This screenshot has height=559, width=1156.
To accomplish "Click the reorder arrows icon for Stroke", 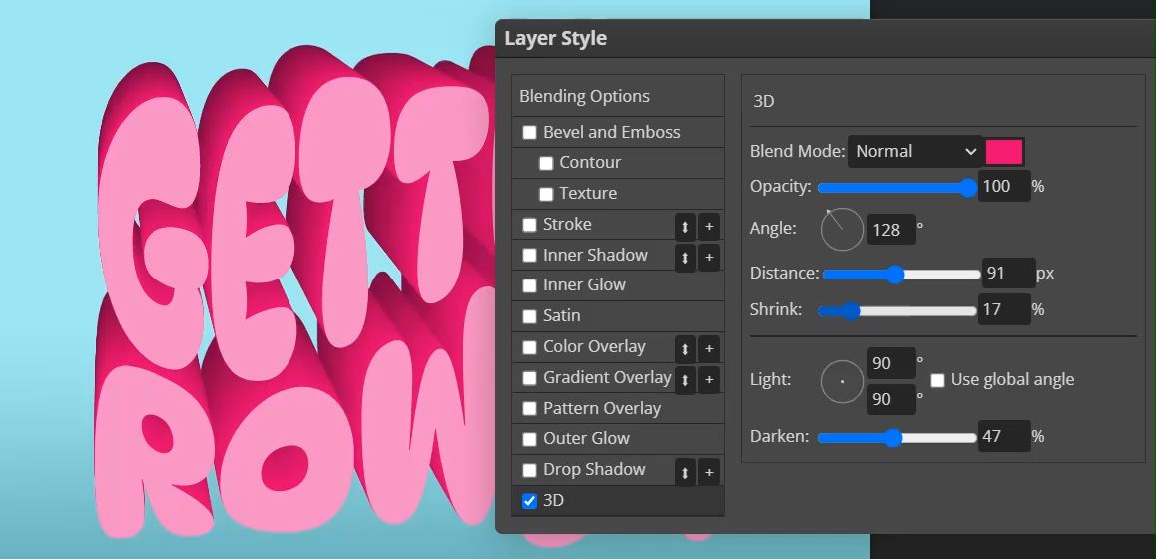I will pyautogui.click(x=685, y=227).
